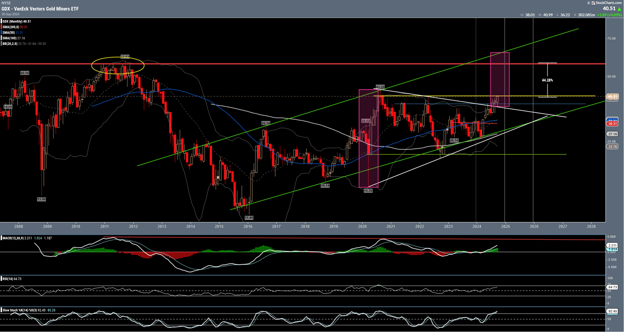Click the 26.16 price annotation
This screenshot has height=332, width=624.
454,141
